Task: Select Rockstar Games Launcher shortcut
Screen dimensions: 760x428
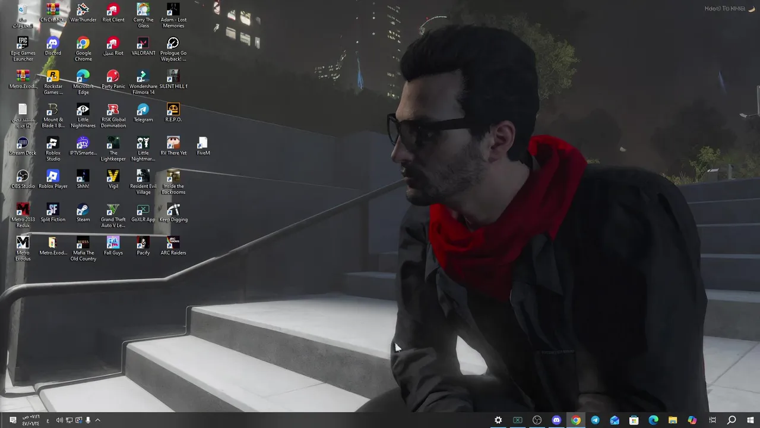Action: [x=53, y=83]
